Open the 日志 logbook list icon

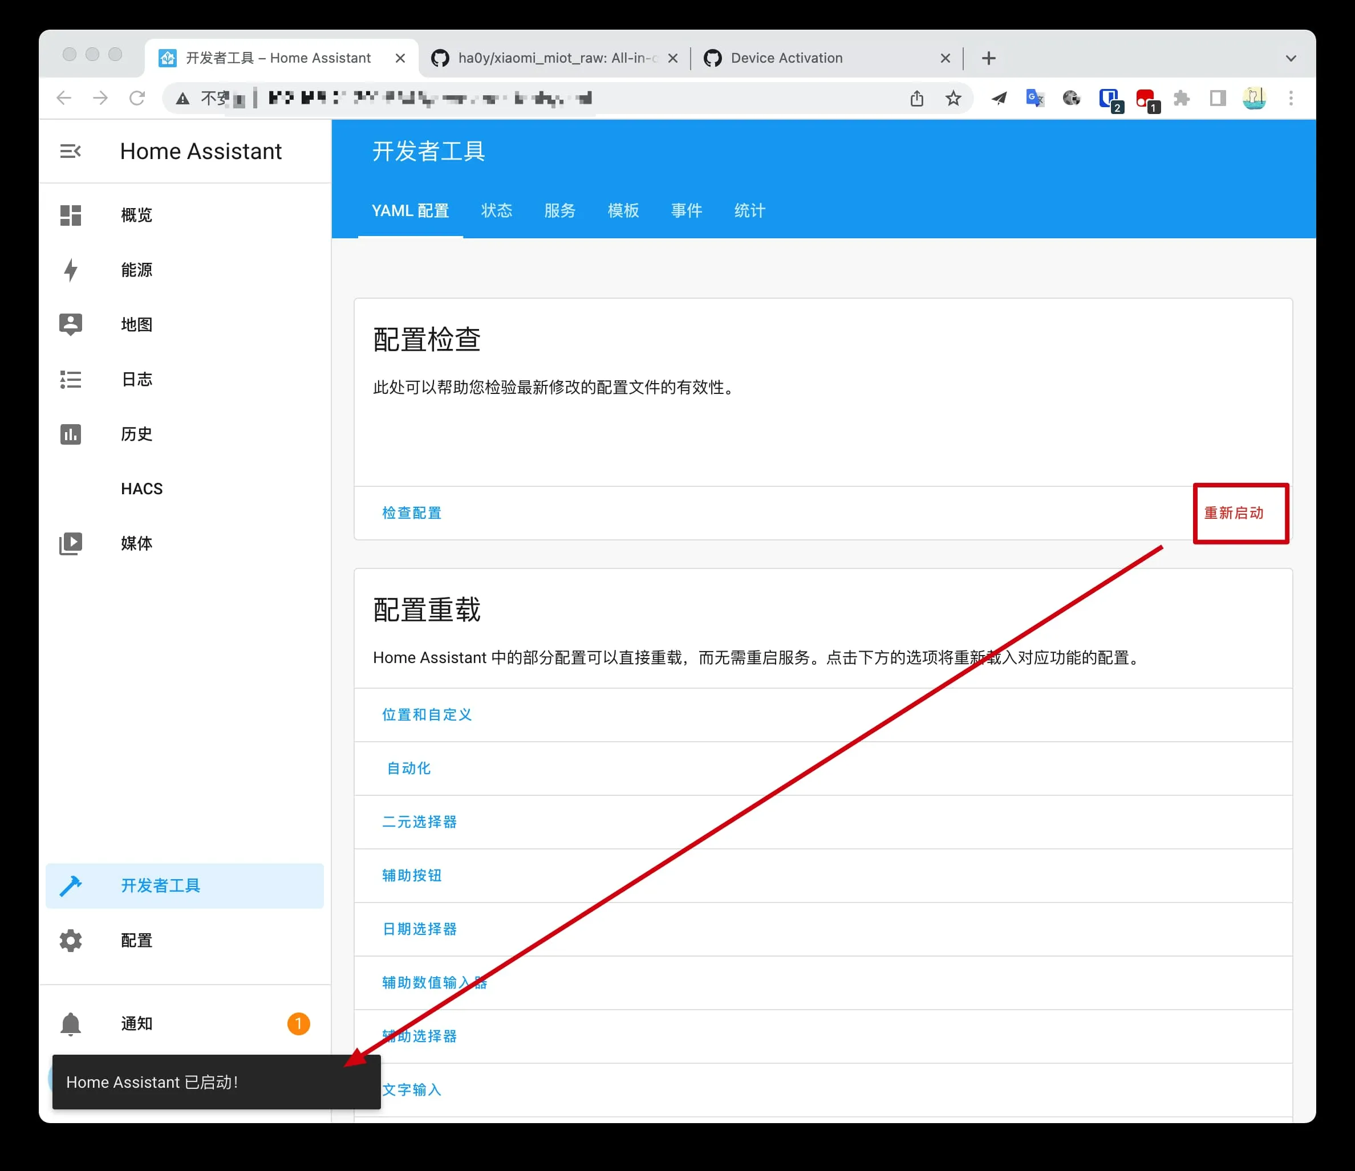coord(71,379)
